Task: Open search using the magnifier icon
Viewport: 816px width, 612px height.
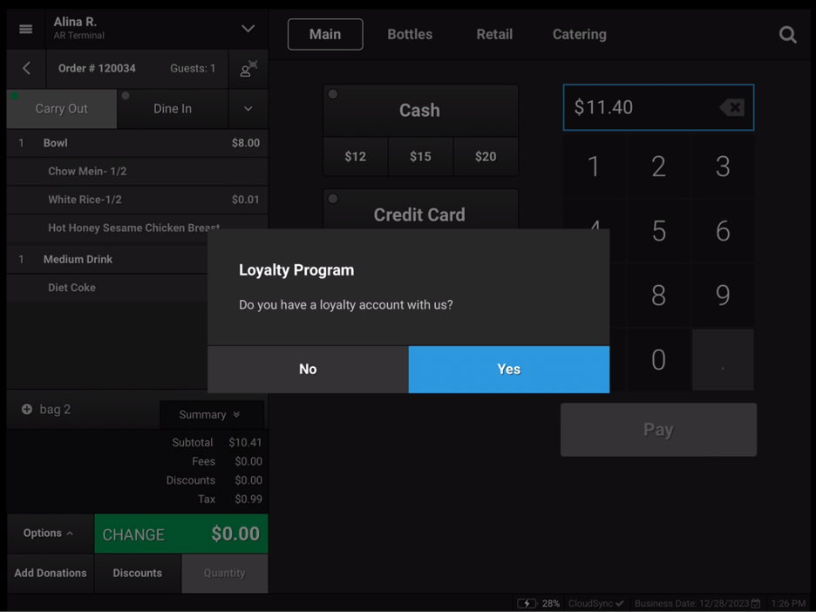Action: tap(787, 35)
